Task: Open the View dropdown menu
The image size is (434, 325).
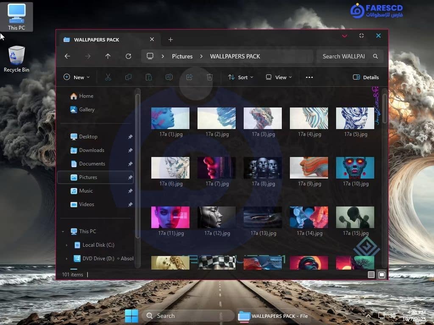Action: (279, 77)
